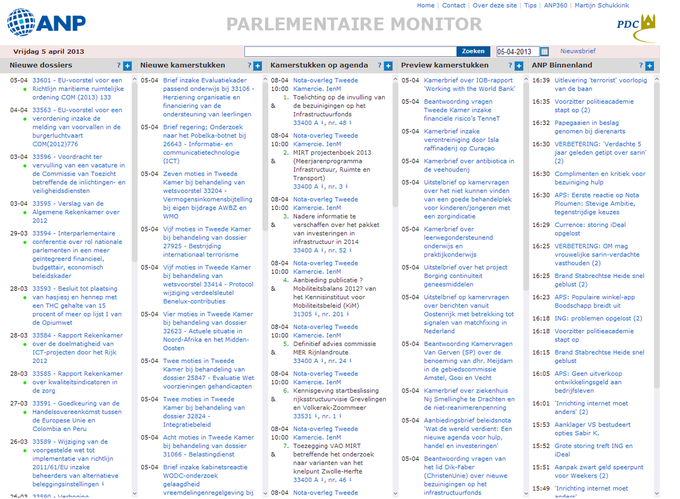Image resolution: width=680 pixels, height=499 pixels.
Task: Click help question mark for Nieuwe dossiers
Action: coord(119,66)
